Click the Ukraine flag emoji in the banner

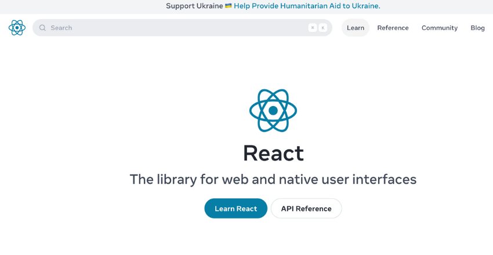229,6
